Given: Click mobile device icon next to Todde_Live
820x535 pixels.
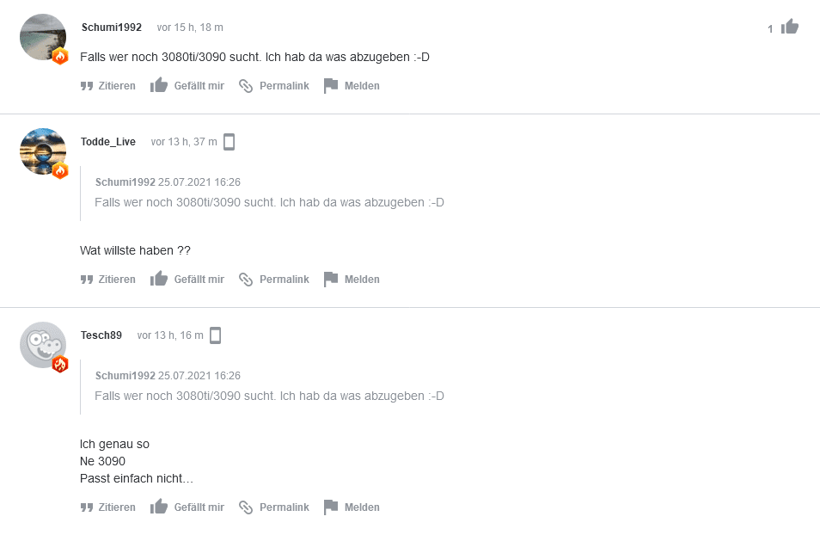Looking at the screenshot, I should click(229, 142).
